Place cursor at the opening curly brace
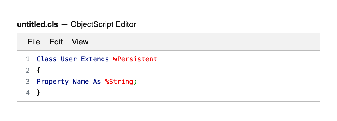 [39, 70]
